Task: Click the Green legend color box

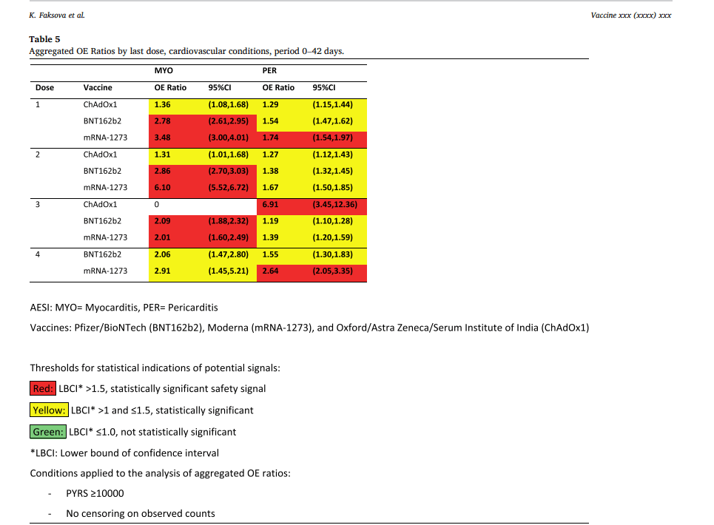Action: click(x=47, y=432)
